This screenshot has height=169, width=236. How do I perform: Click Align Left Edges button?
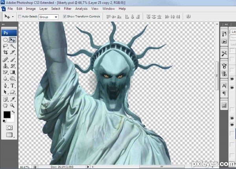coord(127,17)
